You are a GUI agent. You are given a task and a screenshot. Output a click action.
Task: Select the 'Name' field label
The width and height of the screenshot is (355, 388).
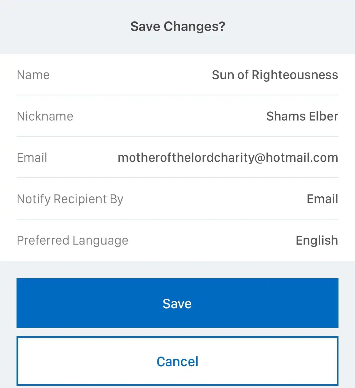tap(33, 75)
